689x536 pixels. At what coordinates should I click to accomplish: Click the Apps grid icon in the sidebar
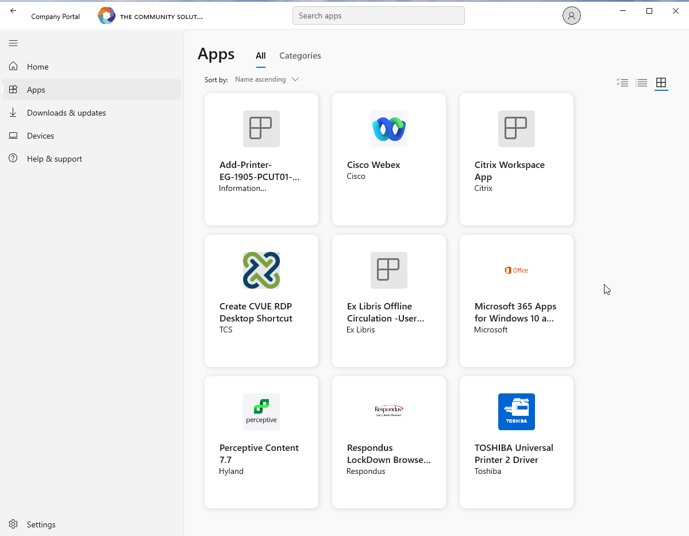pos(13,89)
